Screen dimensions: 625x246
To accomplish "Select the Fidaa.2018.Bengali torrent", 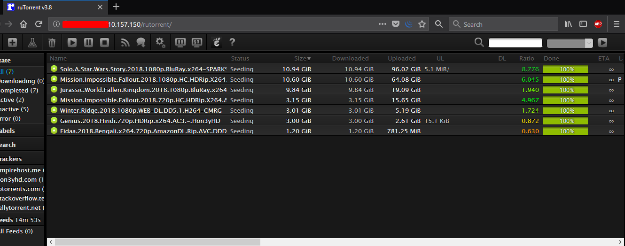I will pos(336,131).
